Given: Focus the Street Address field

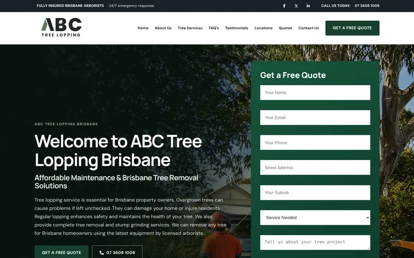Looking at the screenshot, I should pyautogui.click(x=315, y=167).
